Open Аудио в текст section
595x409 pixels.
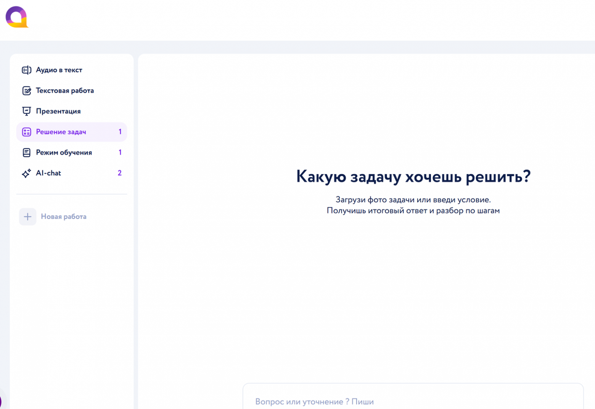72,70
